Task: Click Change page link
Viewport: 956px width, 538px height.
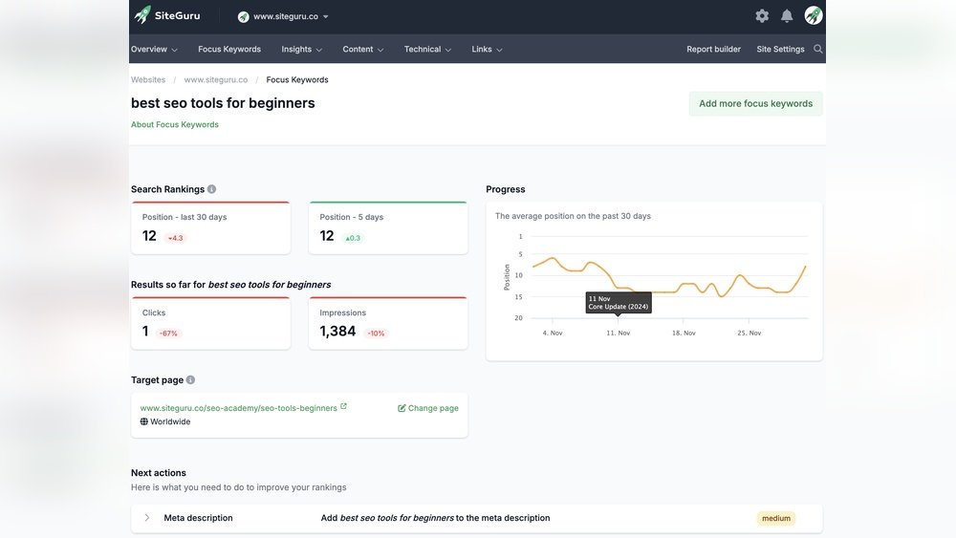Action: point(428,408)
